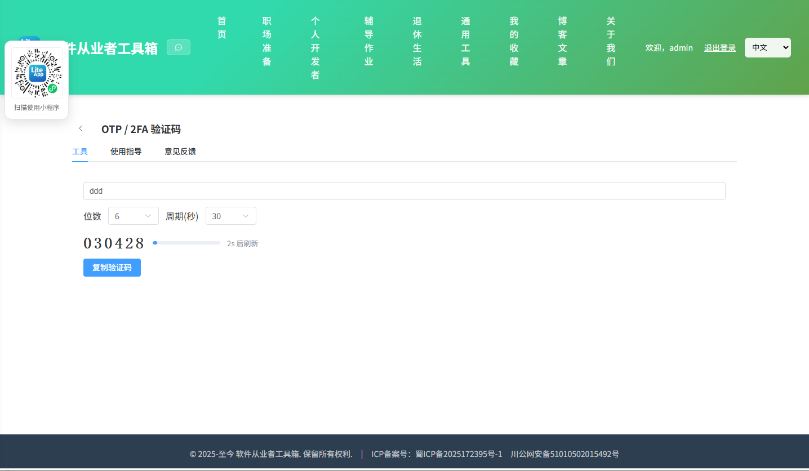This screenshot has width=809, height=471.
Task: Click the 复制验证码 button
Action: (x=112, y=268)
